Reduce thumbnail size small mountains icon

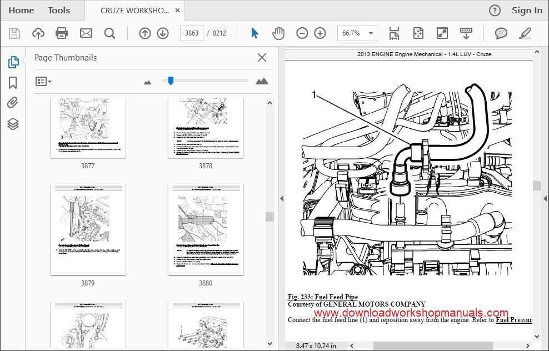point(147,83)
